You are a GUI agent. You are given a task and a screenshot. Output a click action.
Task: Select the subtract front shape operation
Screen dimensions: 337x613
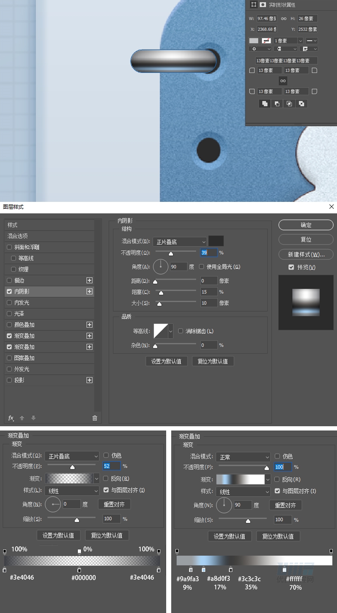click(277, 103)
